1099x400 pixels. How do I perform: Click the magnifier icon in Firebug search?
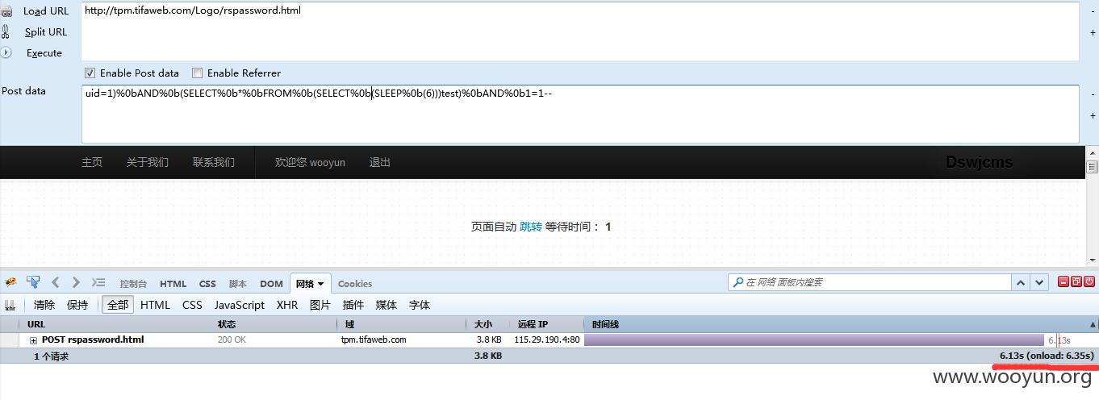tap(738, 282)
